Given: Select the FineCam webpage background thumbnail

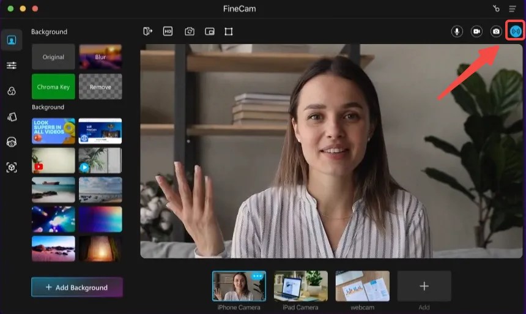Looking at the screenshot, I should (100, 131).
